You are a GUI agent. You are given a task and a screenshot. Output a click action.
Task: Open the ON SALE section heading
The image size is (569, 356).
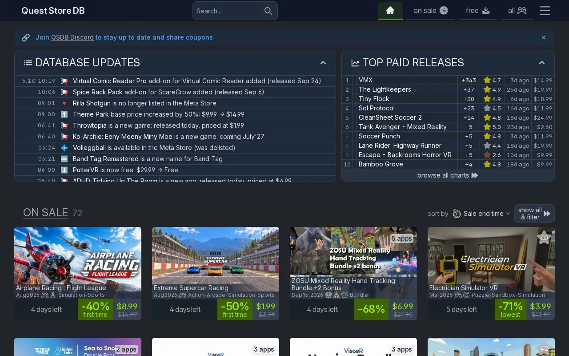[x=45, y=213]
